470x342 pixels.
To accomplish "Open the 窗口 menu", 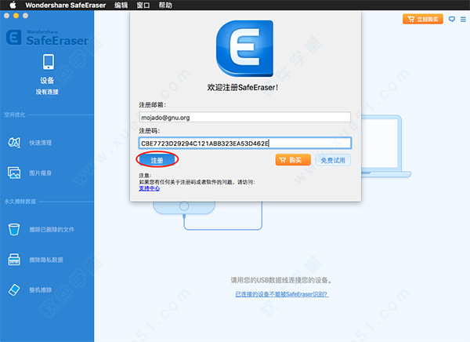I will 143,5.
